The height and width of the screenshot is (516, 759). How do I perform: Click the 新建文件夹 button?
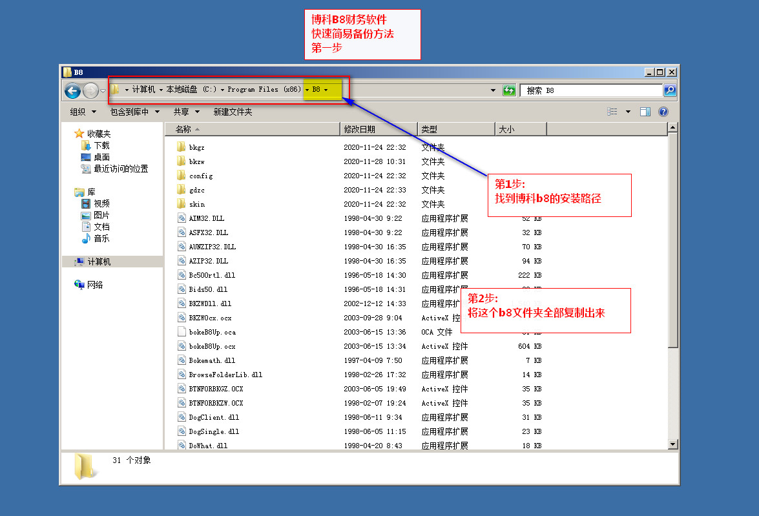pyautogui.click(x=233, y=112)
